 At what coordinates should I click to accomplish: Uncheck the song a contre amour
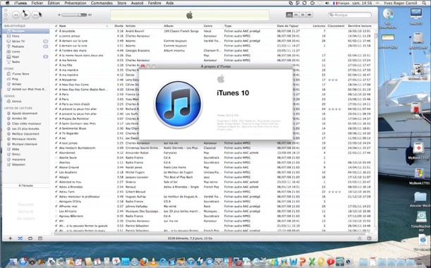(x=56, y=36)
